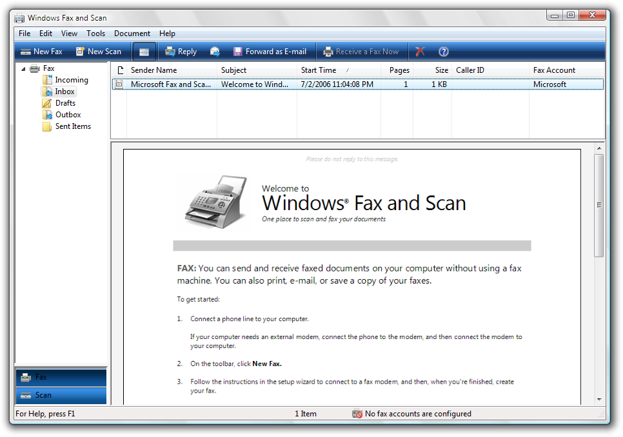Click the forward as fax icon
The image size is (623, 437).
pos(215,52)
